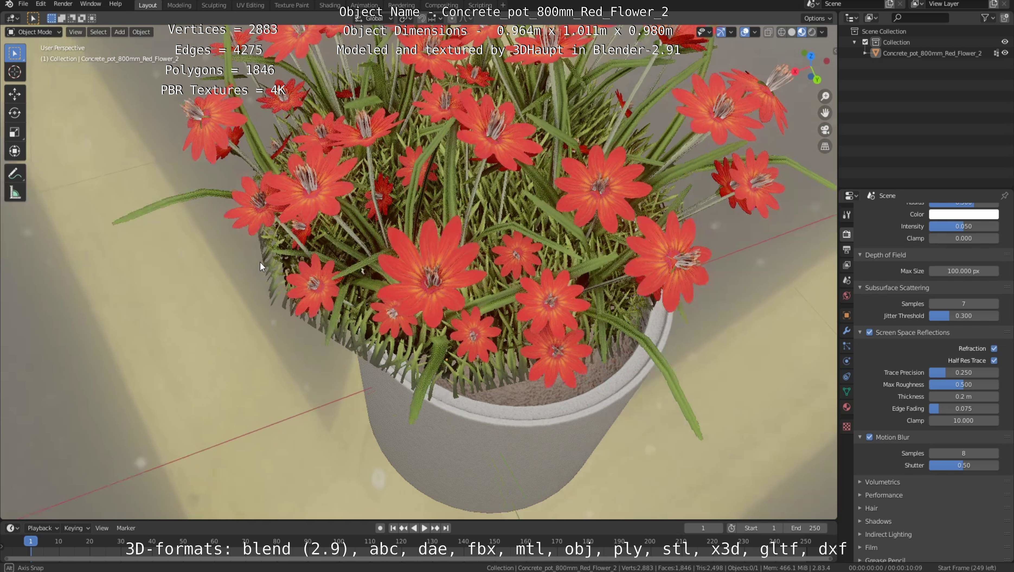Open the Physics properties tab
This screenshot has height=572, width=1014.
(x=846, y=361)
